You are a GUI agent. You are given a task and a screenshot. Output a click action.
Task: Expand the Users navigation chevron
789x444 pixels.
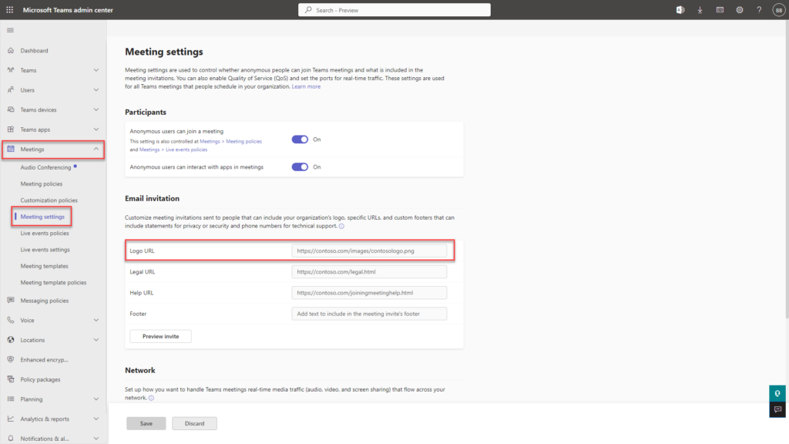coord(96,89)
